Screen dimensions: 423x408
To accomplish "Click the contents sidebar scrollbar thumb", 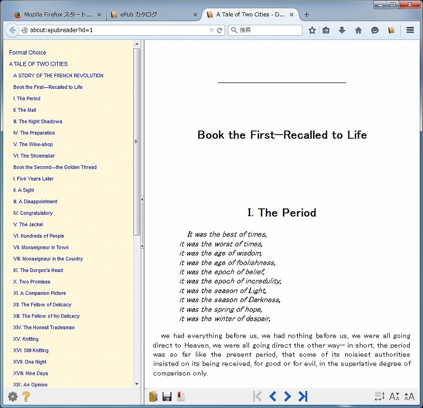I will [x=136, y=141].
